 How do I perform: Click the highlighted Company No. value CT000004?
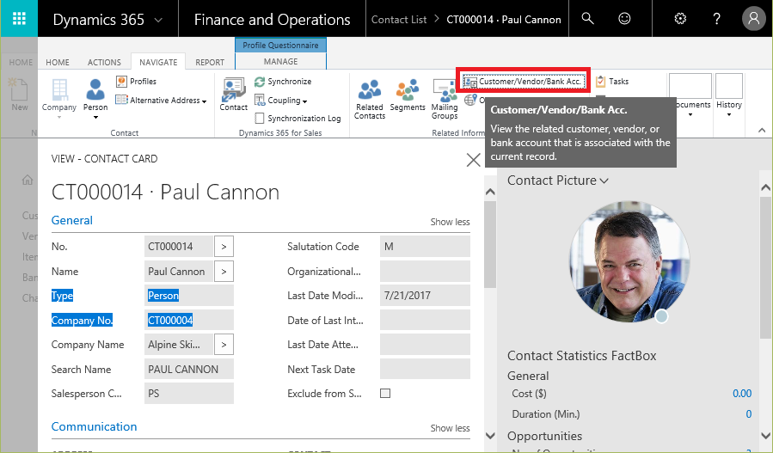(170, 321)
